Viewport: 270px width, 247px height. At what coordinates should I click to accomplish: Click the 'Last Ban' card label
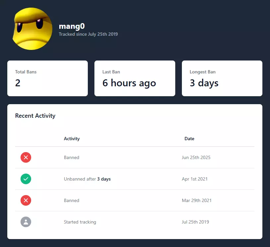pyautogui.click(x=111, y=72)
